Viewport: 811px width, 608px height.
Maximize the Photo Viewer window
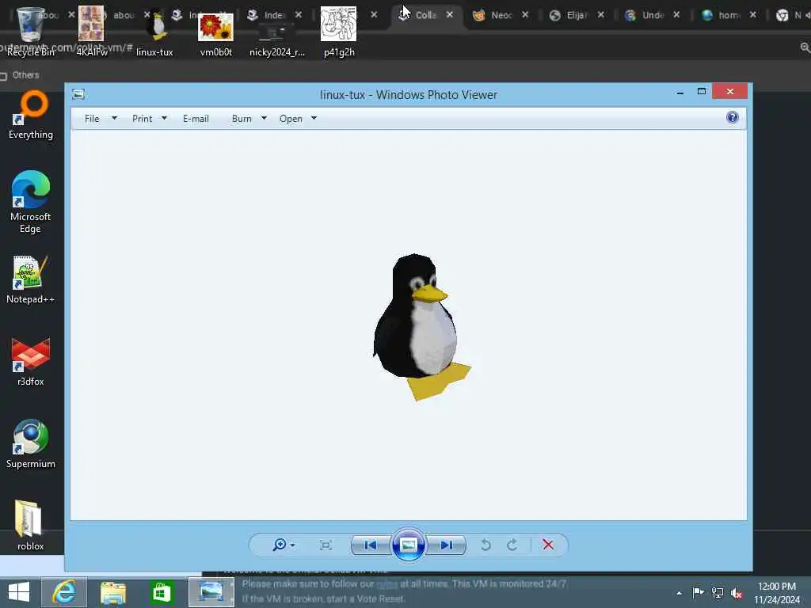702,92
